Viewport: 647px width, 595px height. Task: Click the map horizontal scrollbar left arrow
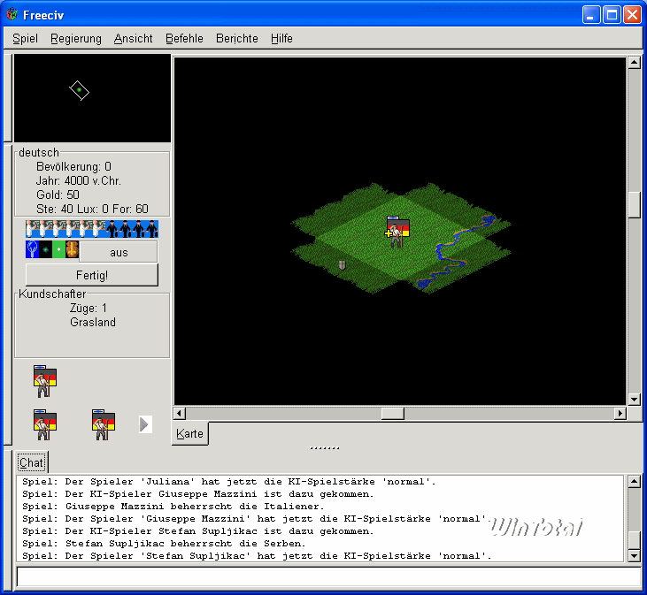tap(179, 413)
